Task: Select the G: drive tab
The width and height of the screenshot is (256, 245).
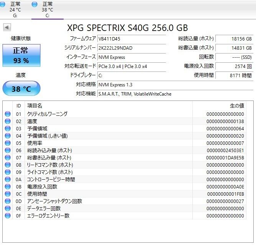Action: 15,10
